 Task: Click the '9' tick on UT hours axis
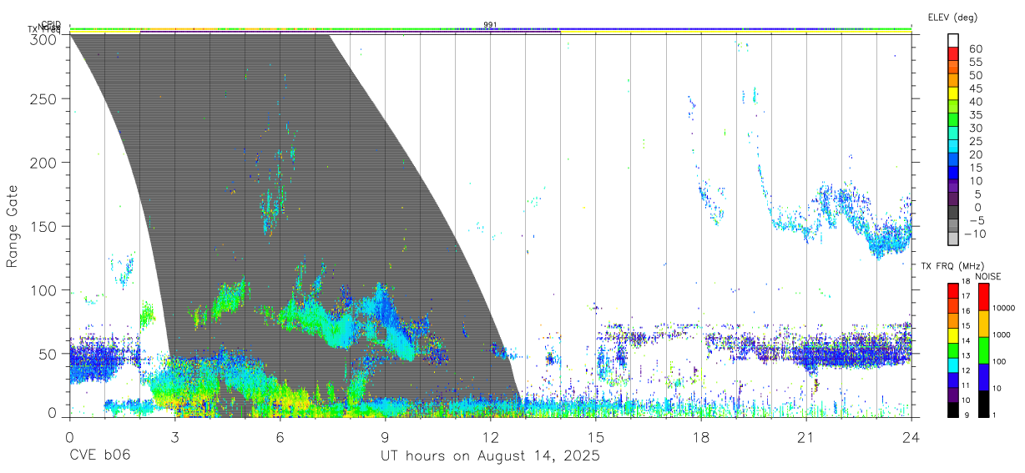(x=385, y=438)
